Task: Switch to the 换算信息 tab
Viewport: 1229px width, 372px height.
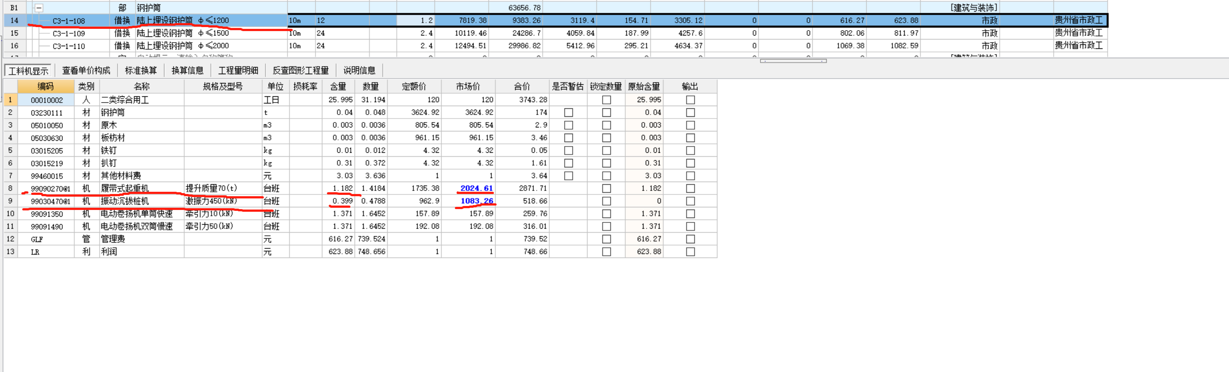Action: 187,71
